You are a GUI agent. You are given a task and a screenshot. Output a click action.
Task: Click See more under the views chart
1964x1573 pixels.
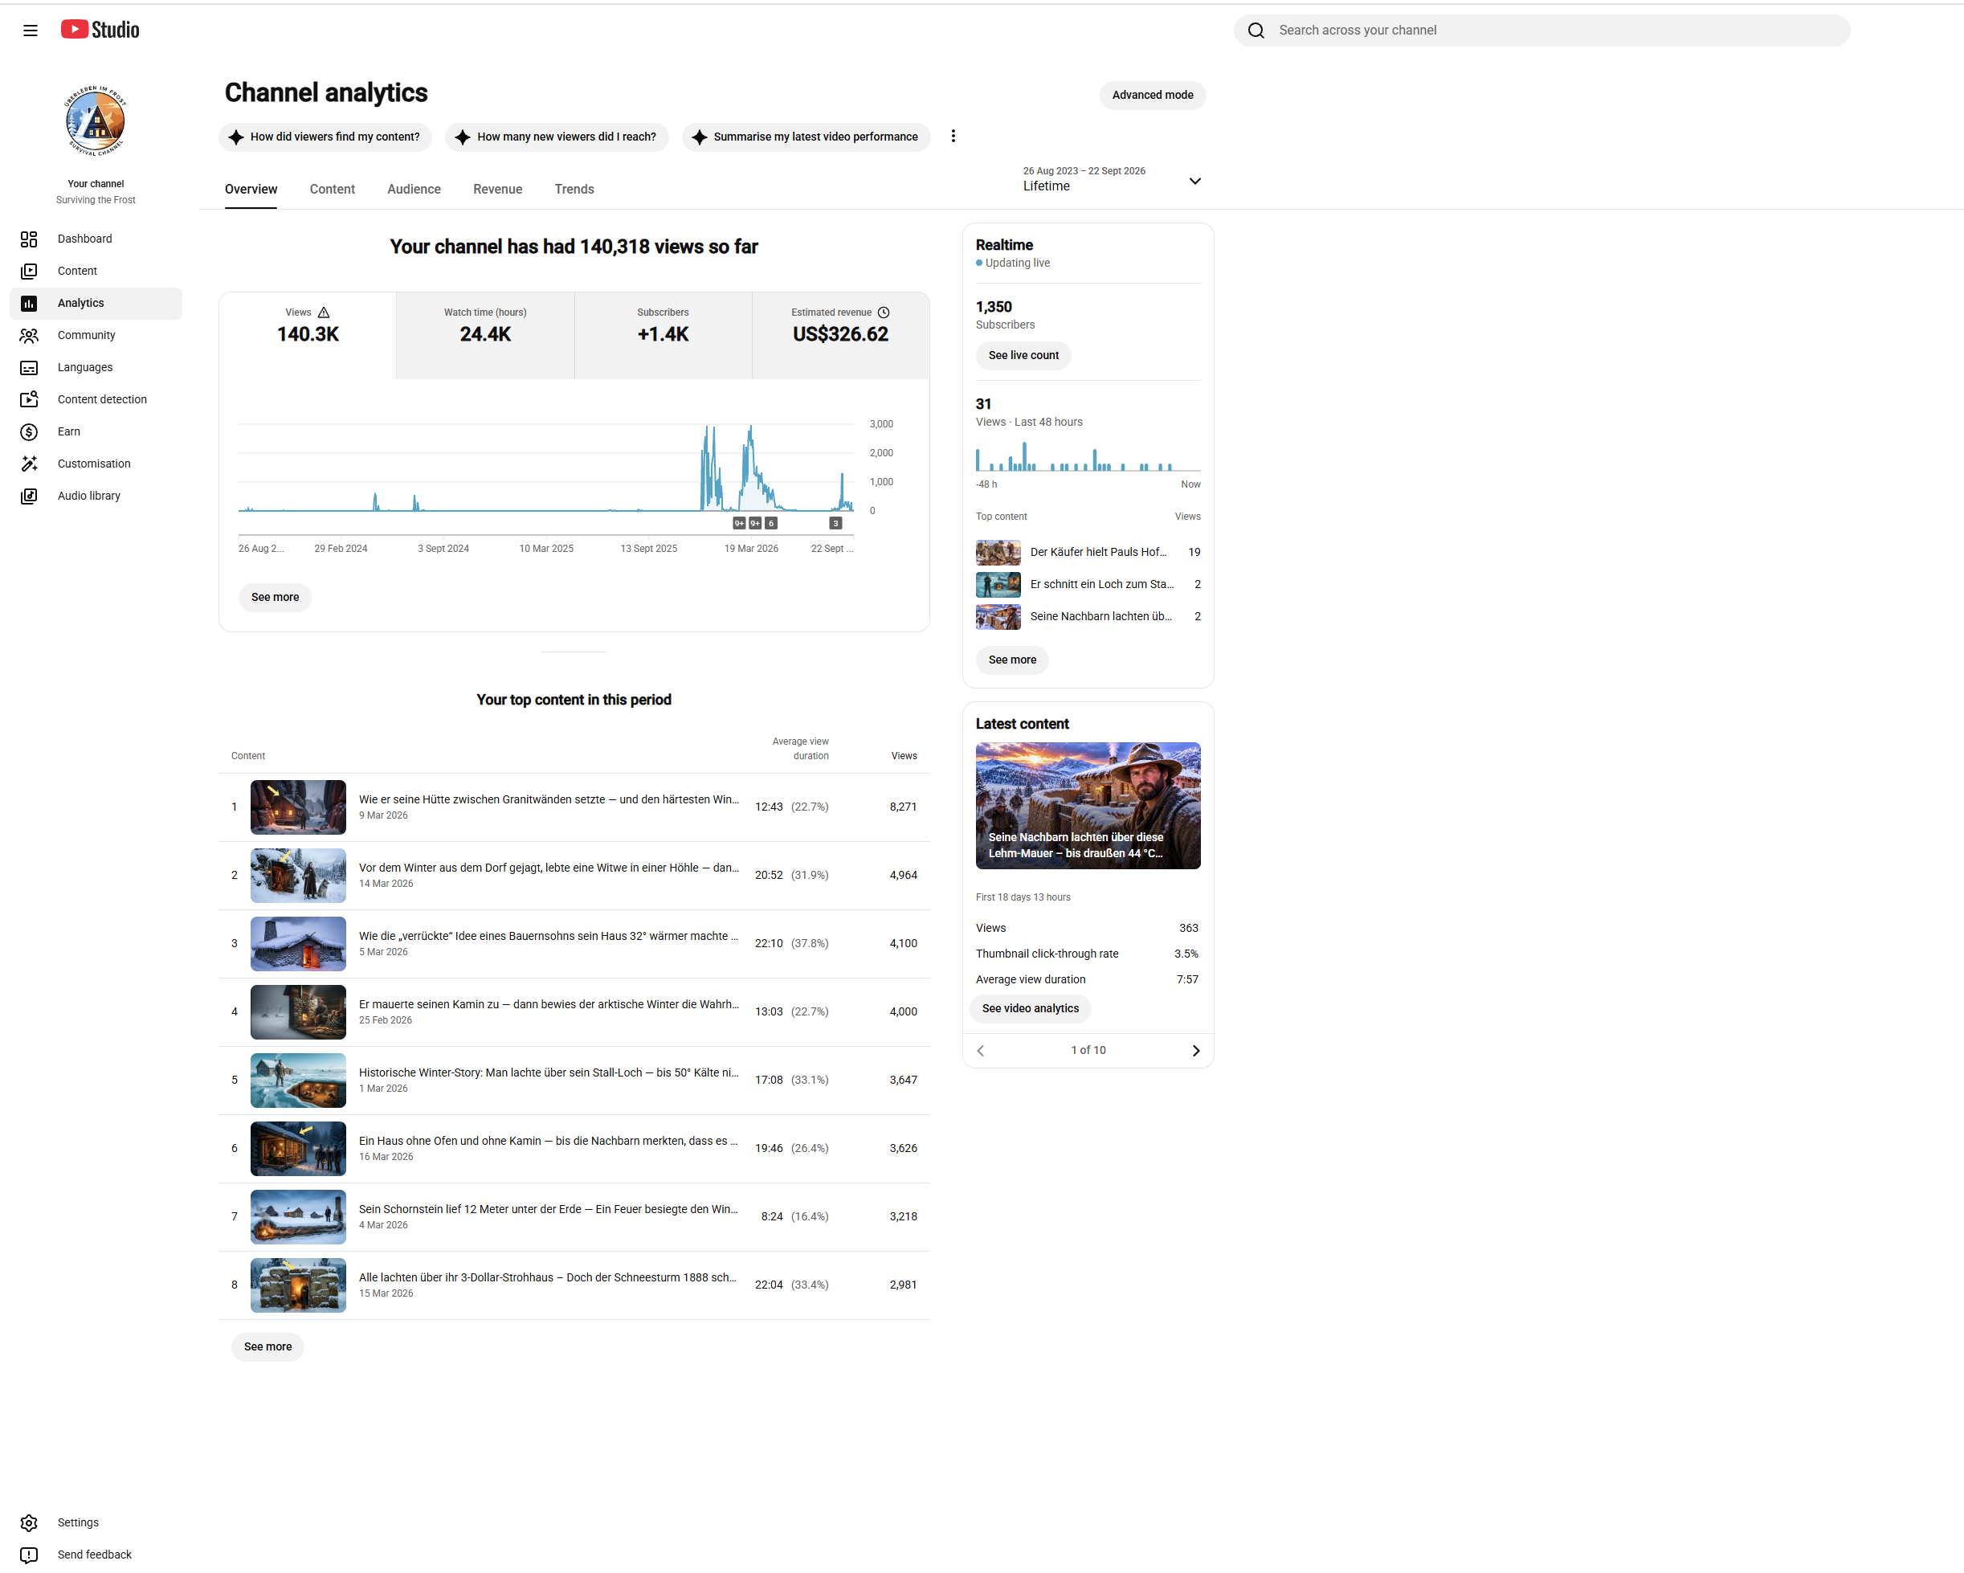[x=275, y=598]
